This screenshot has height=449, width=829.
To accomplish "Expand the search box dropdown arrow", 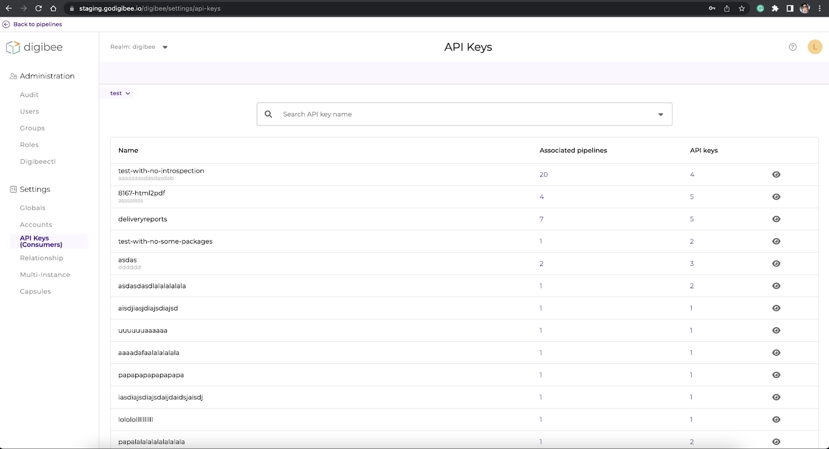I will (661, 115).
